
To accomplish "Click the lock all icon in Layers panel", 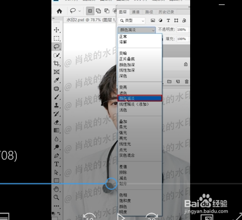I will click(186, 64).
